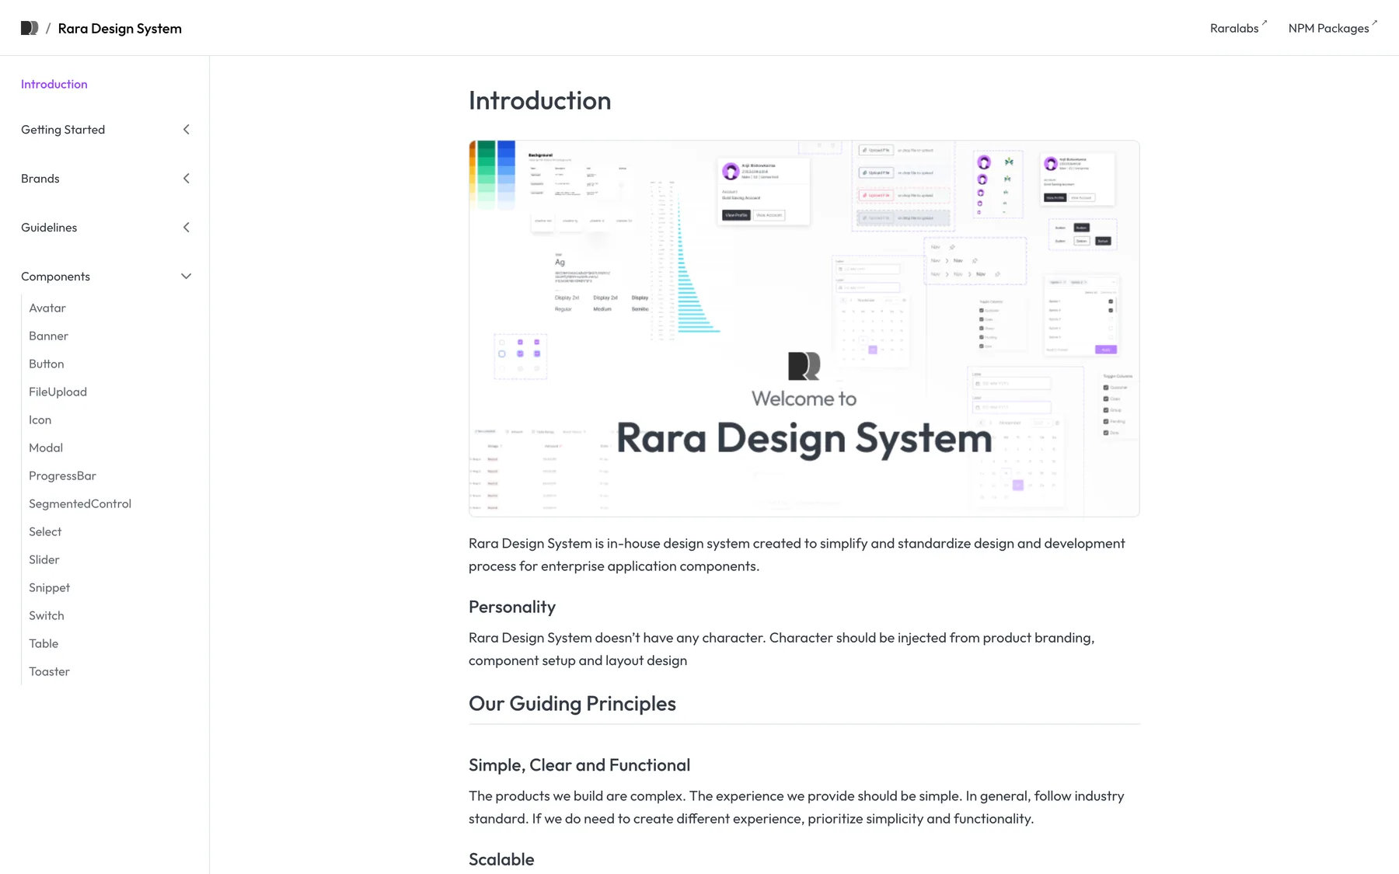Click the Simple, Clear and Functional heading
The width and height of the screenshot is (1399, 874).
(x=580, y=765)
